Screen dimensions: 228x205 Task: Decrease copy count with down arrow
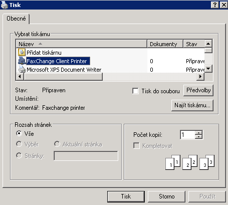click(x=198, y=137)
